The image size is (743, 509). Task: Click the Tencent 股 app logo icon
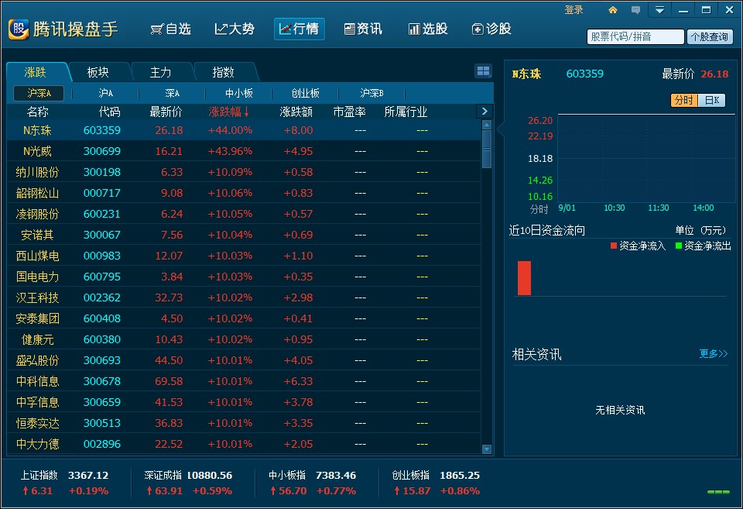(19, 29)
